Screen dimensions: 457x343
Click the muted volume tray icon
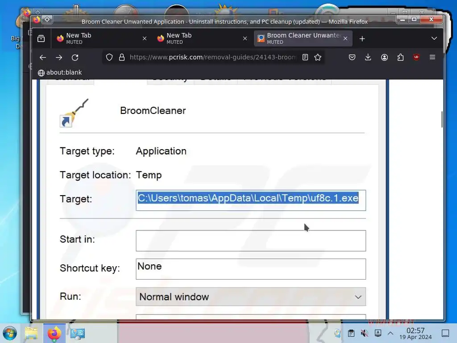[364, 333]
